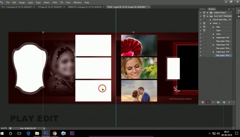The width and height of the screenshot is (240, 137).
Task: Expand the Stop step details
Action: 213,27
